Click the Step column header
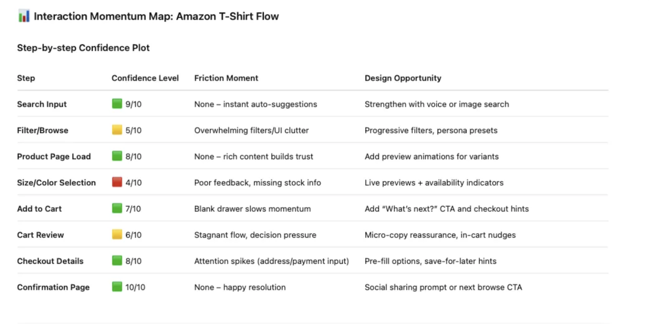The width and height of the screenshot is (649, 324). [26, 78]
